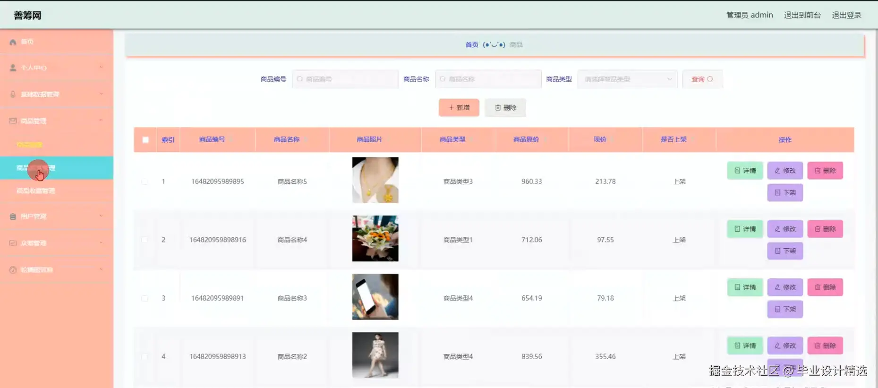Click the microphone icon beside 基础数据管理
The width and height of the screenshot is (878, 388).
click(13, 95)
